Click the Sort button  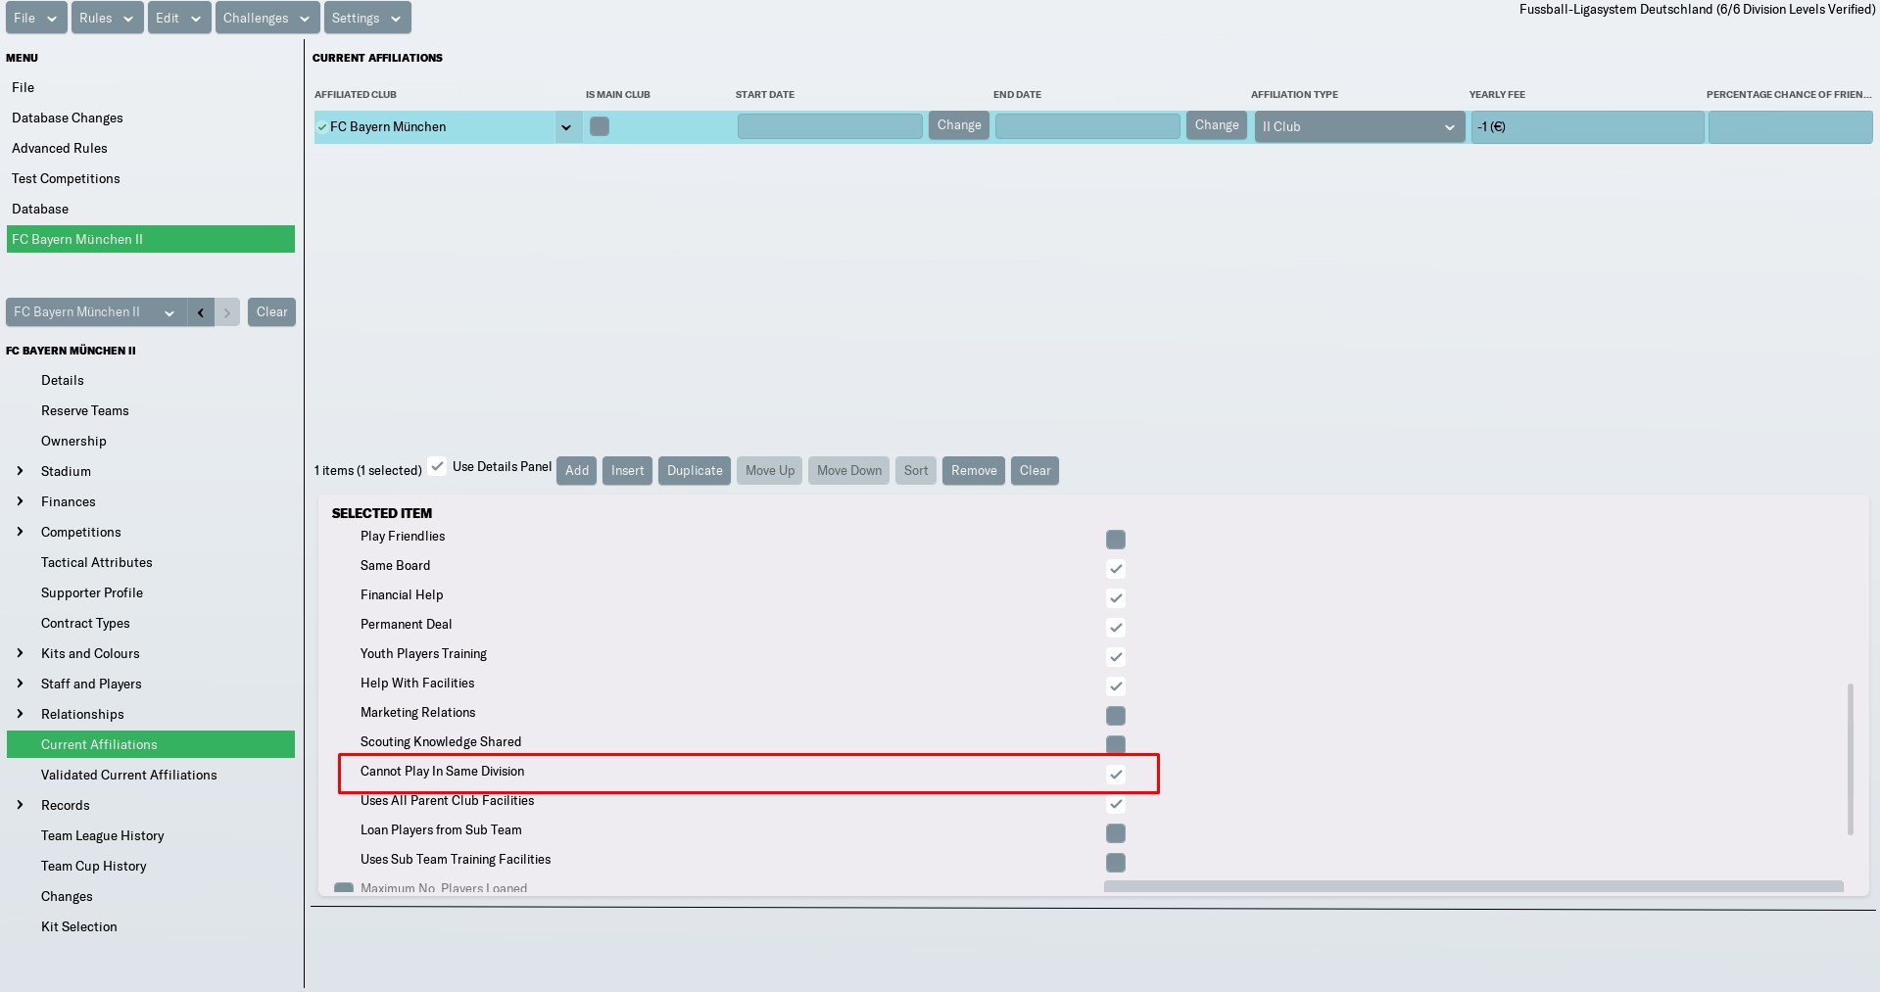(x=916, y=471)
